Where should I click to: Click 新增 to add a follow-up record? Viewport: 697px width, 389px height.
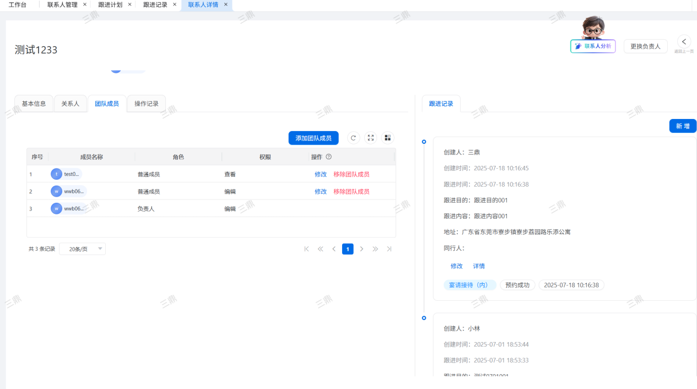683,126
